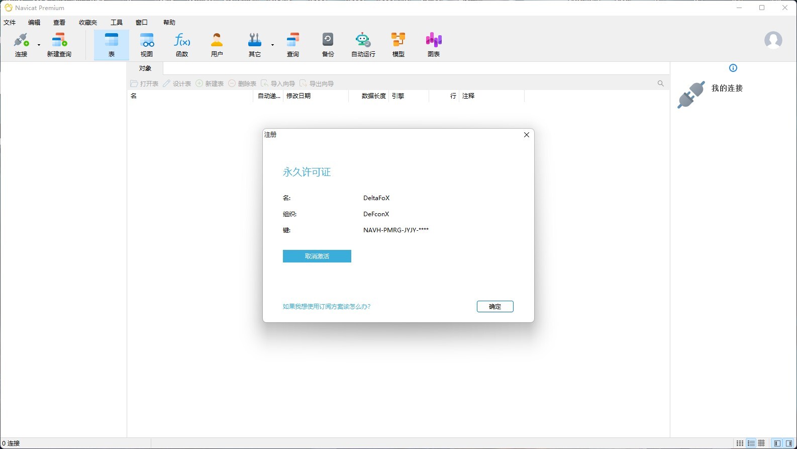
Task: Open the 图表 (Charts) toolbar icon
Action: point(434,44)
